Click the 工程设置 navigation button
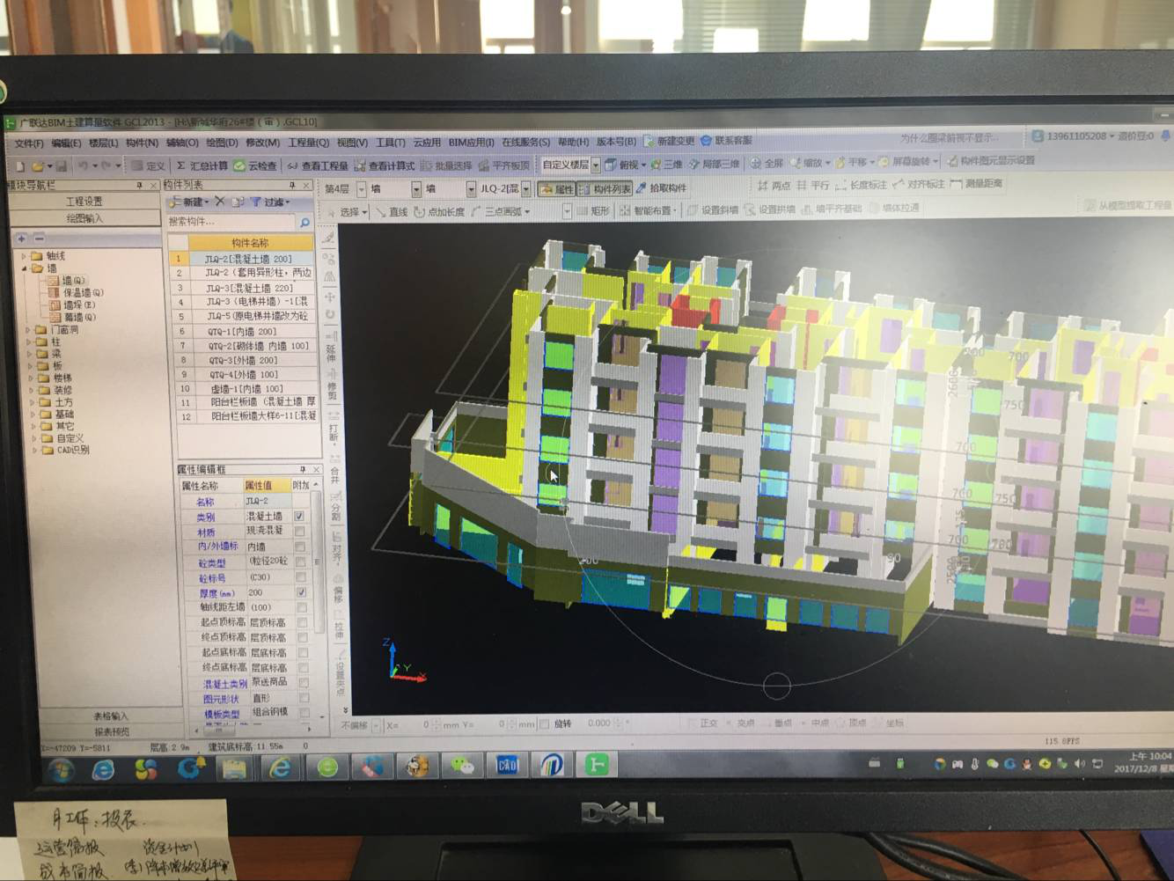 tap(84, 202)
